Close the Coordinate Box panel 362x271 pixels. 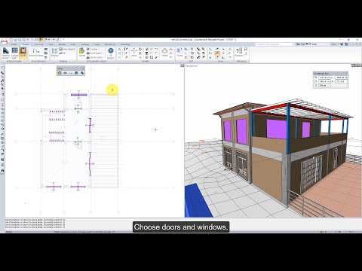pyautogui.click(x=346, y=74)
